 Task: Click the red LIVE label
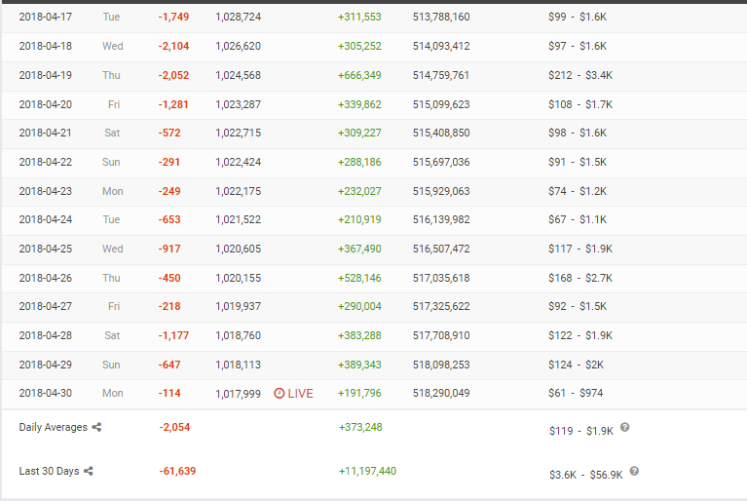point(300,393)
